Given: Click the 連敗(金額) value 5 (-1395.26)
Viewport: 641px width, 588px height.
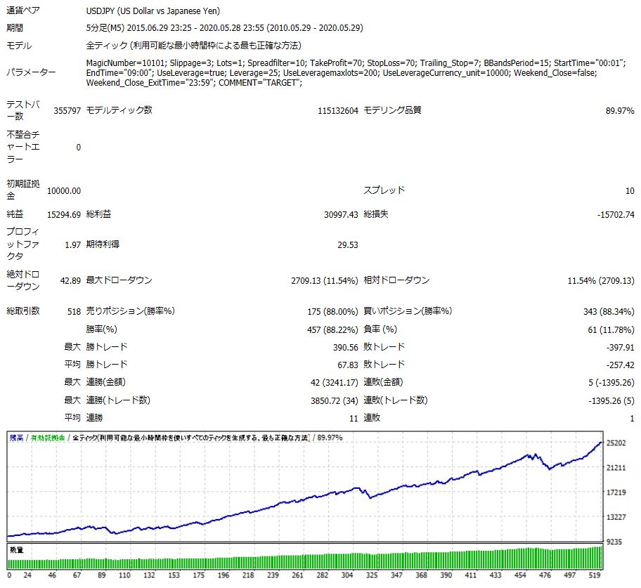Looking at the screenshot, I should [x=611, y=383].
